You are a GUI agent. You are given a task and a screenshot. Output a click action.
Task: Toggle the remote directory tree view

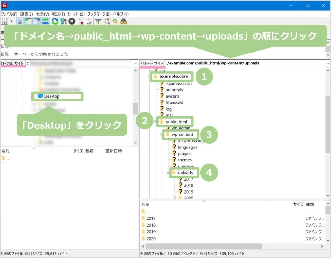click(37, 21)
